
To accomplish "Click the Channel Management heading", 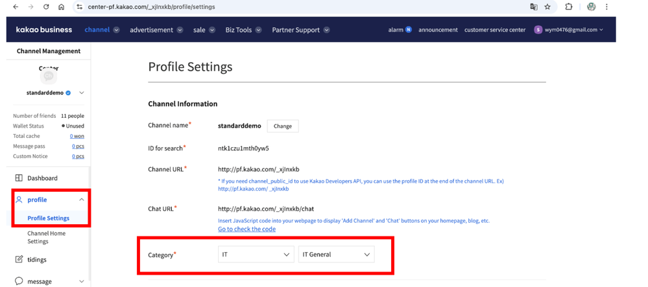I will (49, 51).
